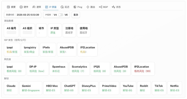
Task: Click the 速率 speedometer icon
Action: coord(34,7)
